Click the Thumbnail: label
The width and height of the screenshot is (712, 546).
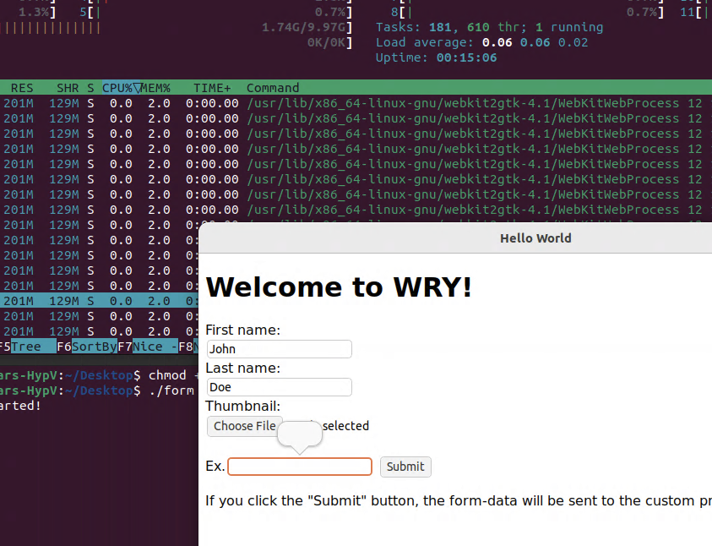click(x=243, y=406)
